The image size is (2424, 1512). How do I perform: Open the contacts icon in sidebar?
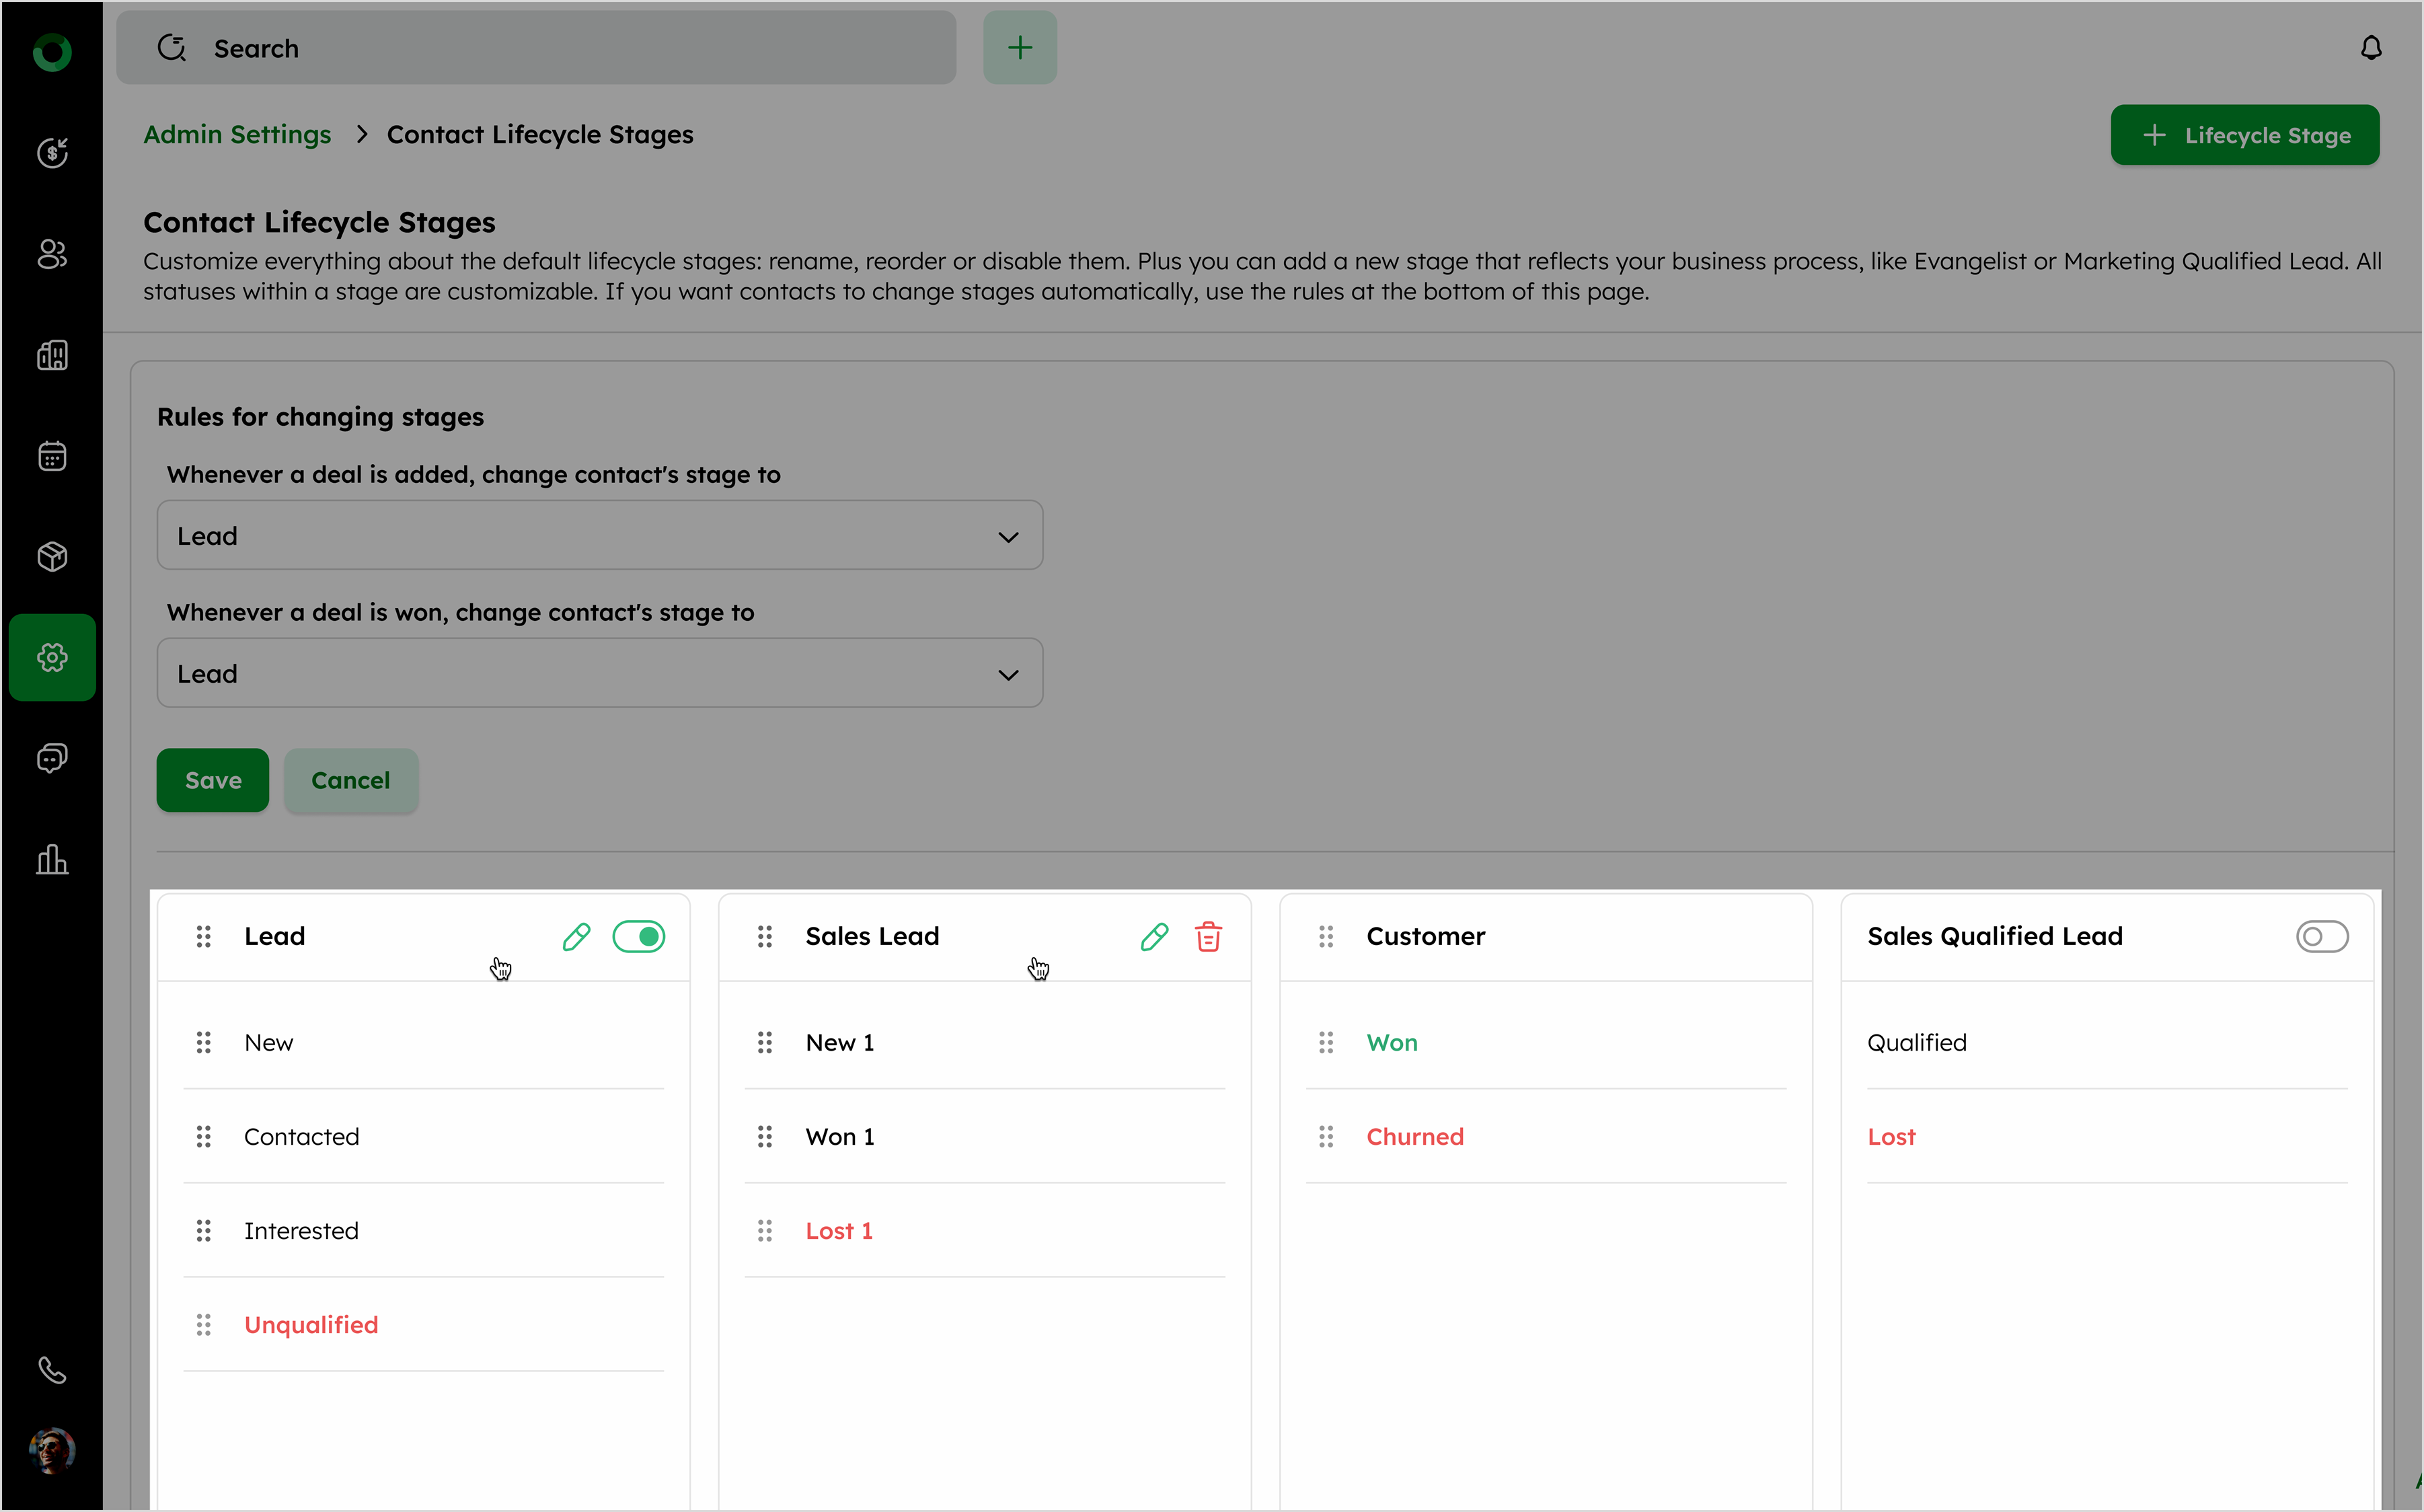pos(52,254)
